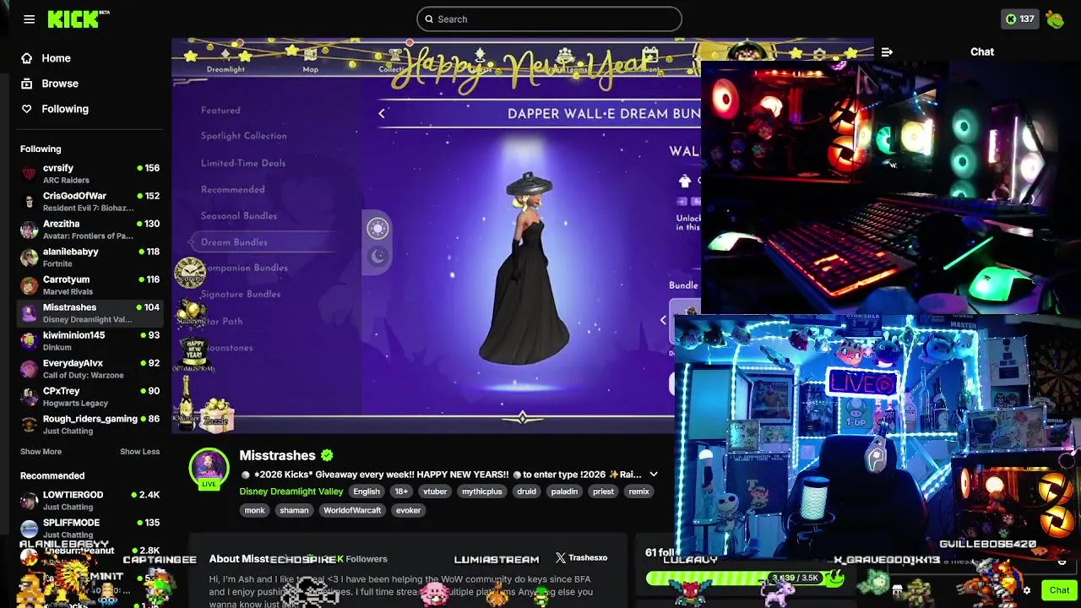Image resolution: width=1081 pixels, height=608 pixels.
Task: Open Arezitha channel in Following list
Action: point(90,229)
